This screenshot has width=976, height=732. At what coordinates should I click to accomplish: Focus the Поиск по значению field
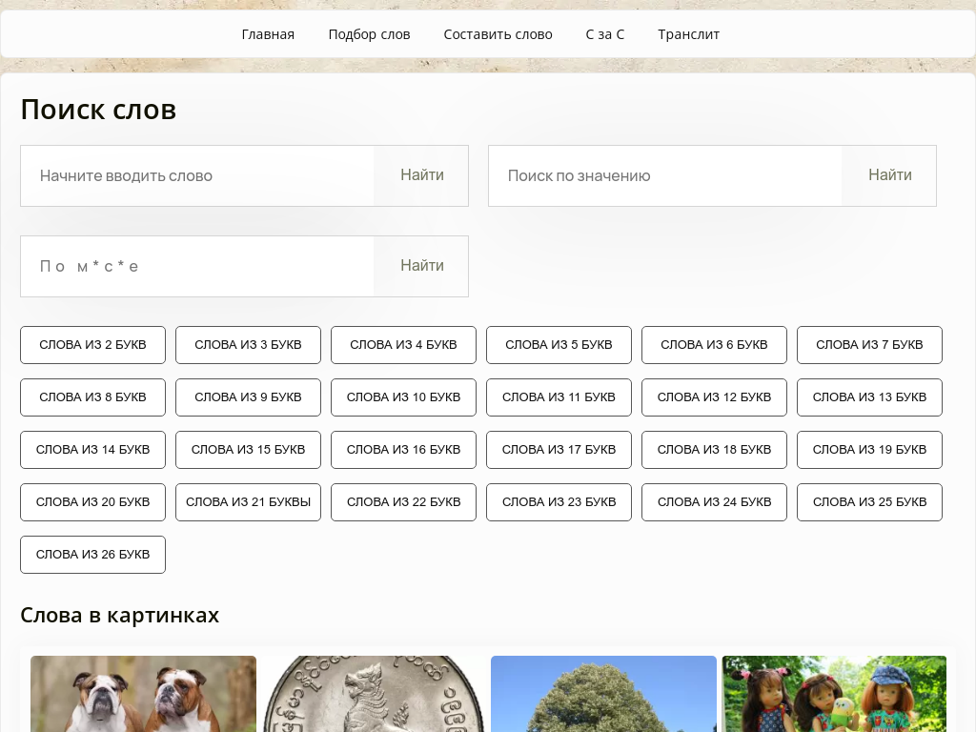coord(665,175)
